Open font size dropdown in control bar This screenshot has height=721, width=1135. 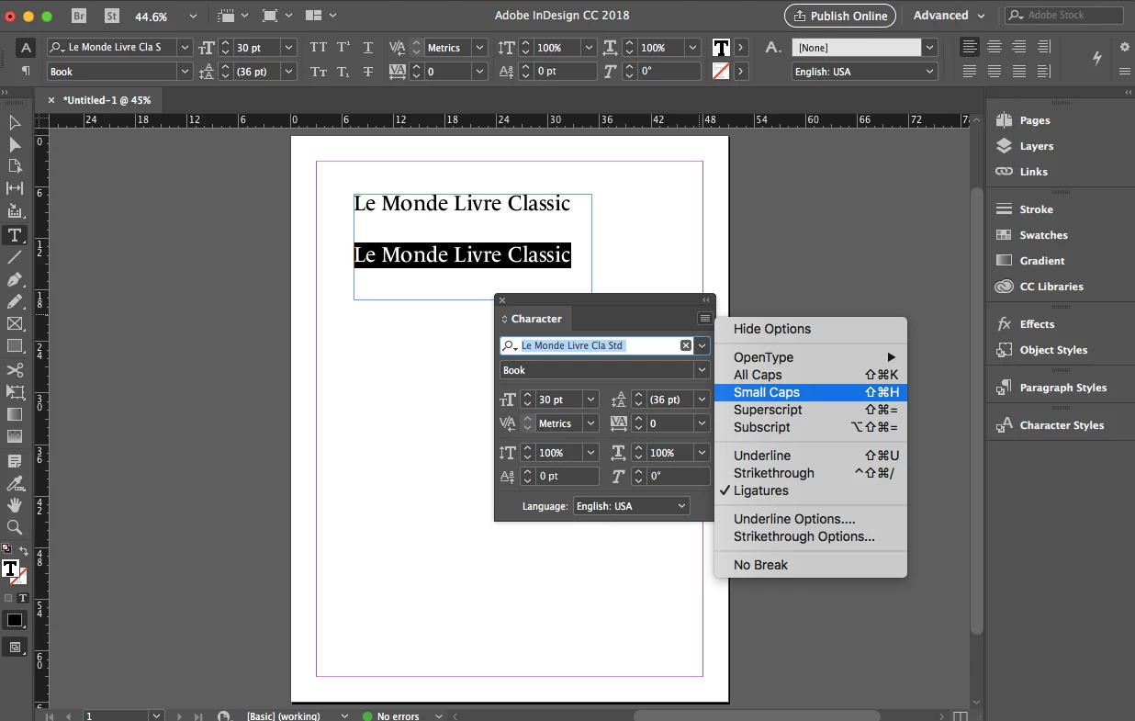289,48
